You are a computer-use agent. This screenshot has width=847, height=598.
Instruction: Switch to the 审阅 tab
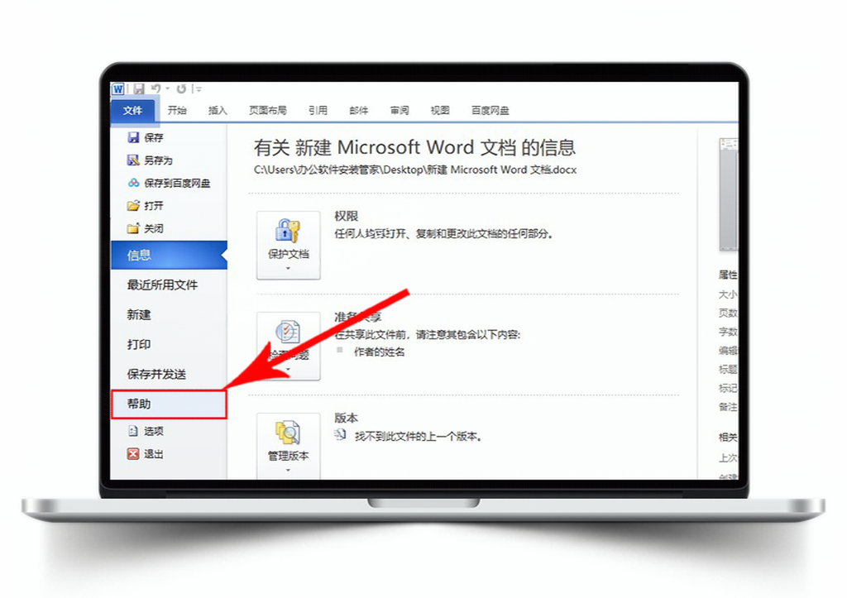400,110
